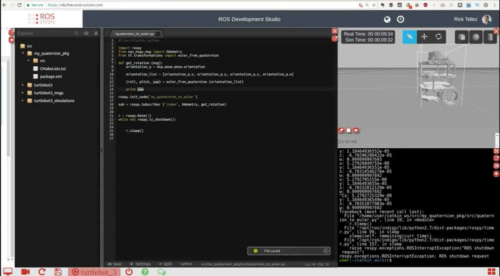The image size is (500, 276).
Task: Click the ROS Development Studio logo
Action: [x=42, y=19]
